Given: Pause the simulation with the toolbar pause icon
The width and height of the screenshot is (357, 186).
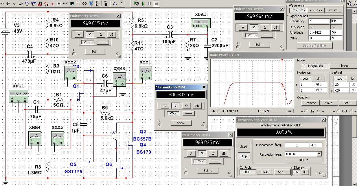Looking at the screenshot, I should 150,3.
